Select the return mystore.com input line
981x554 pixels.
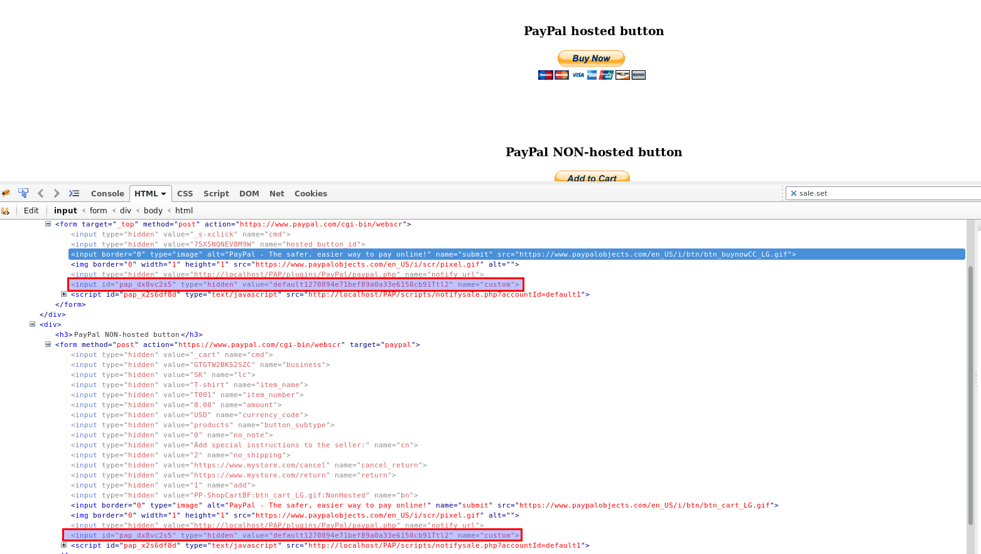coord(233,475)
